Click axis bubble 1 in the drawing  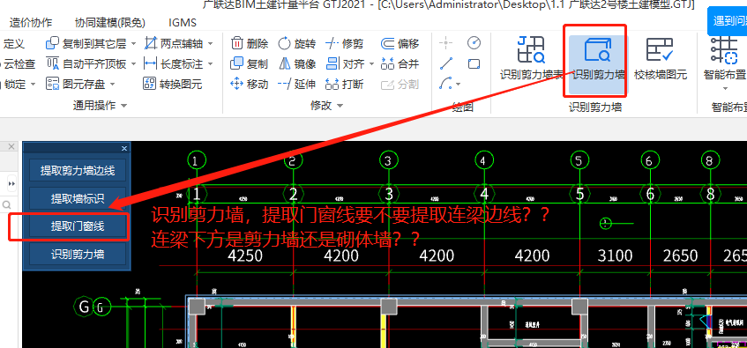coord(196,160)
